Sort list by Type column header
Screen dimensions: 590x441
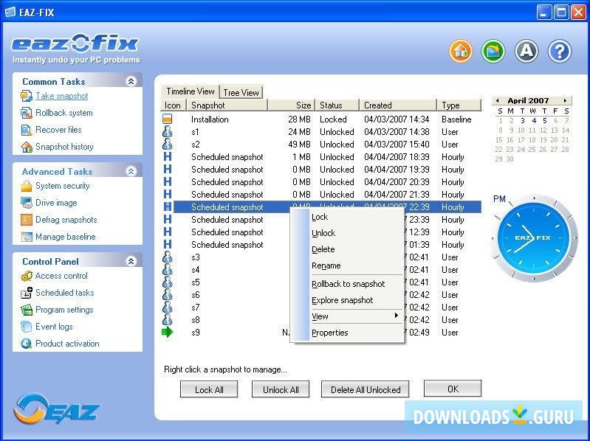click(x=459, y=105)
